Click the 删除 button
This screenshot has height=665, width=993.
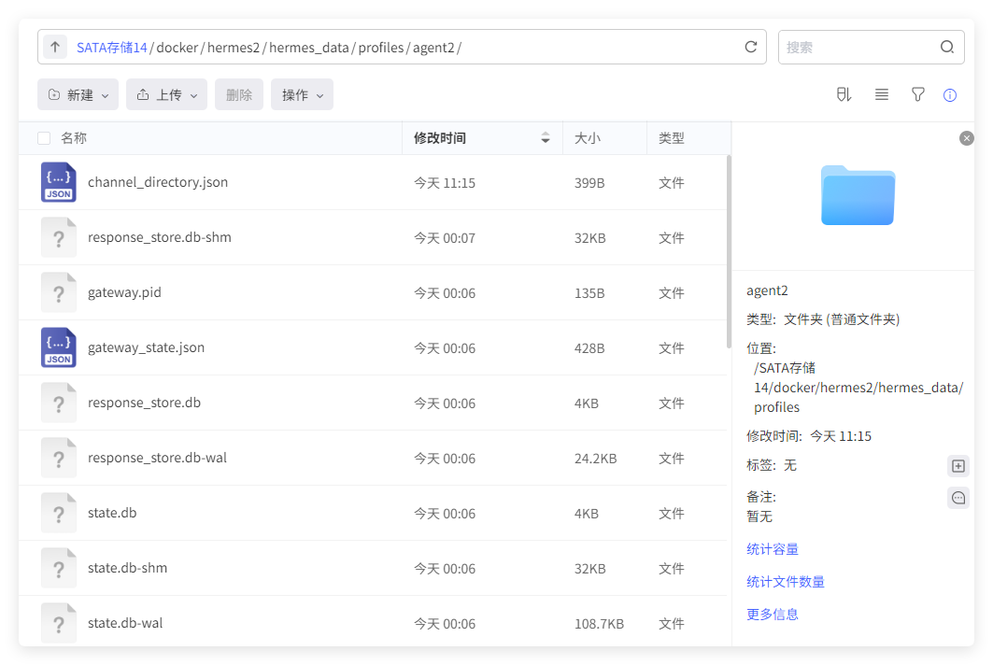coord(239,94)
